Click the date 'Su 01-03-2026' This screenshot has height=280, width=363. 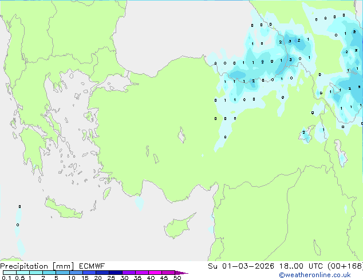pyautogui.click(x=241, y=266)
